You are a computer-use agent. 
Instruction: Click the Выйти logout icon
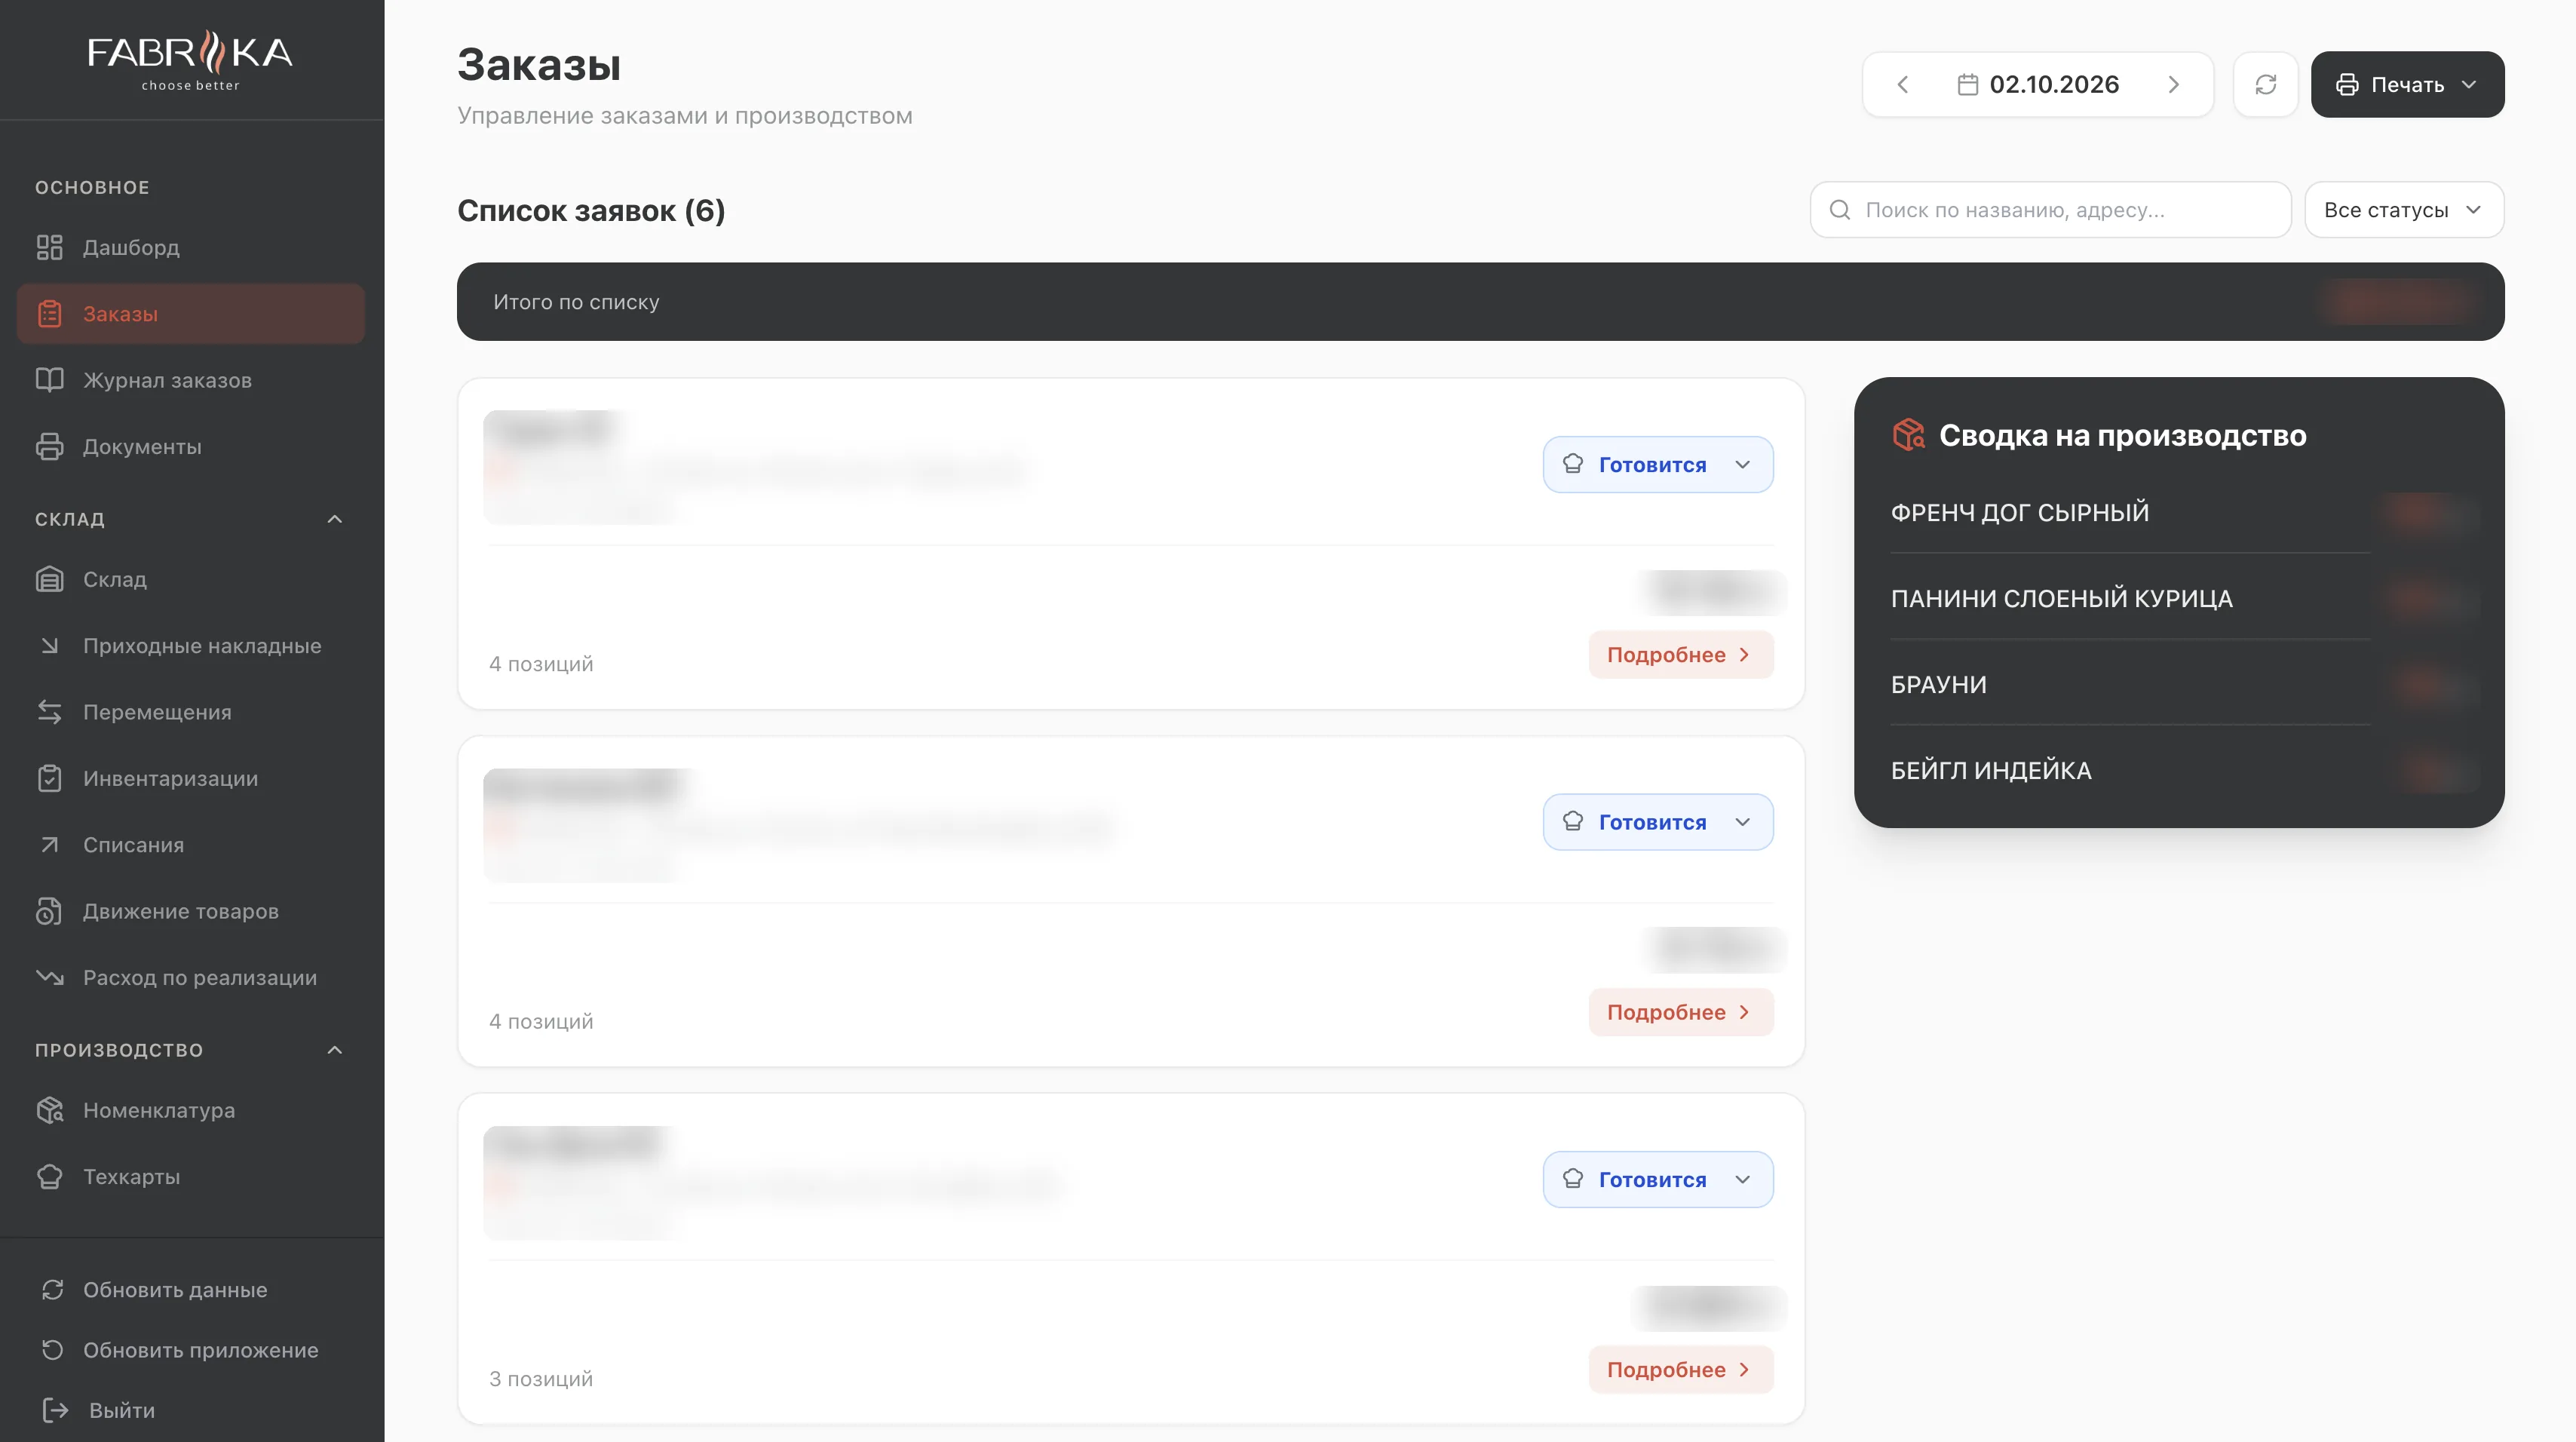pos(55,1410)
